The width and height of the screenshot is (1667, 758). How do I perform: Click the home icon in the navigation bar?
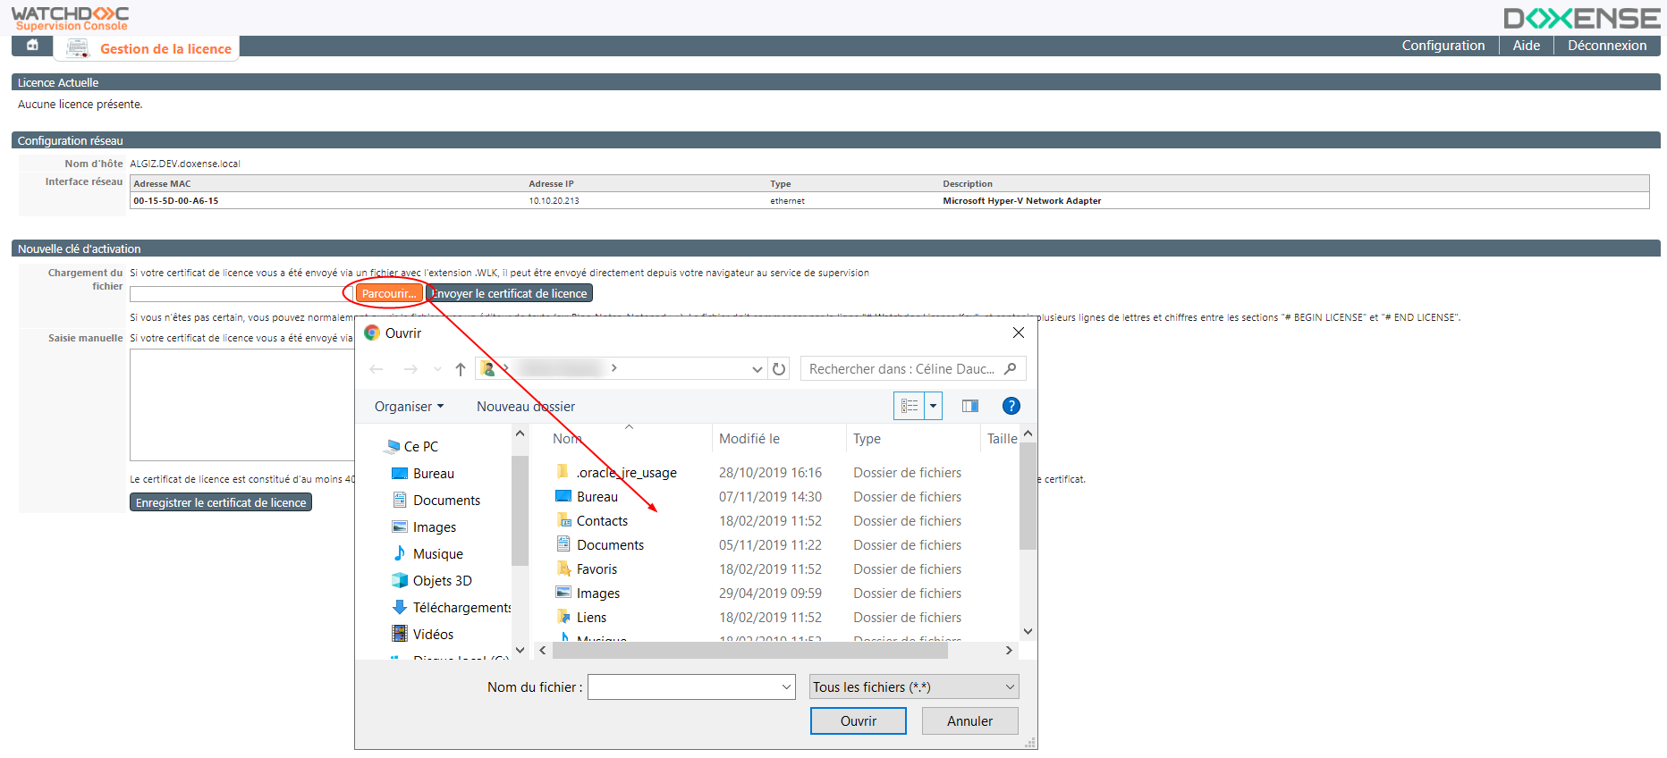coord(32,46)
